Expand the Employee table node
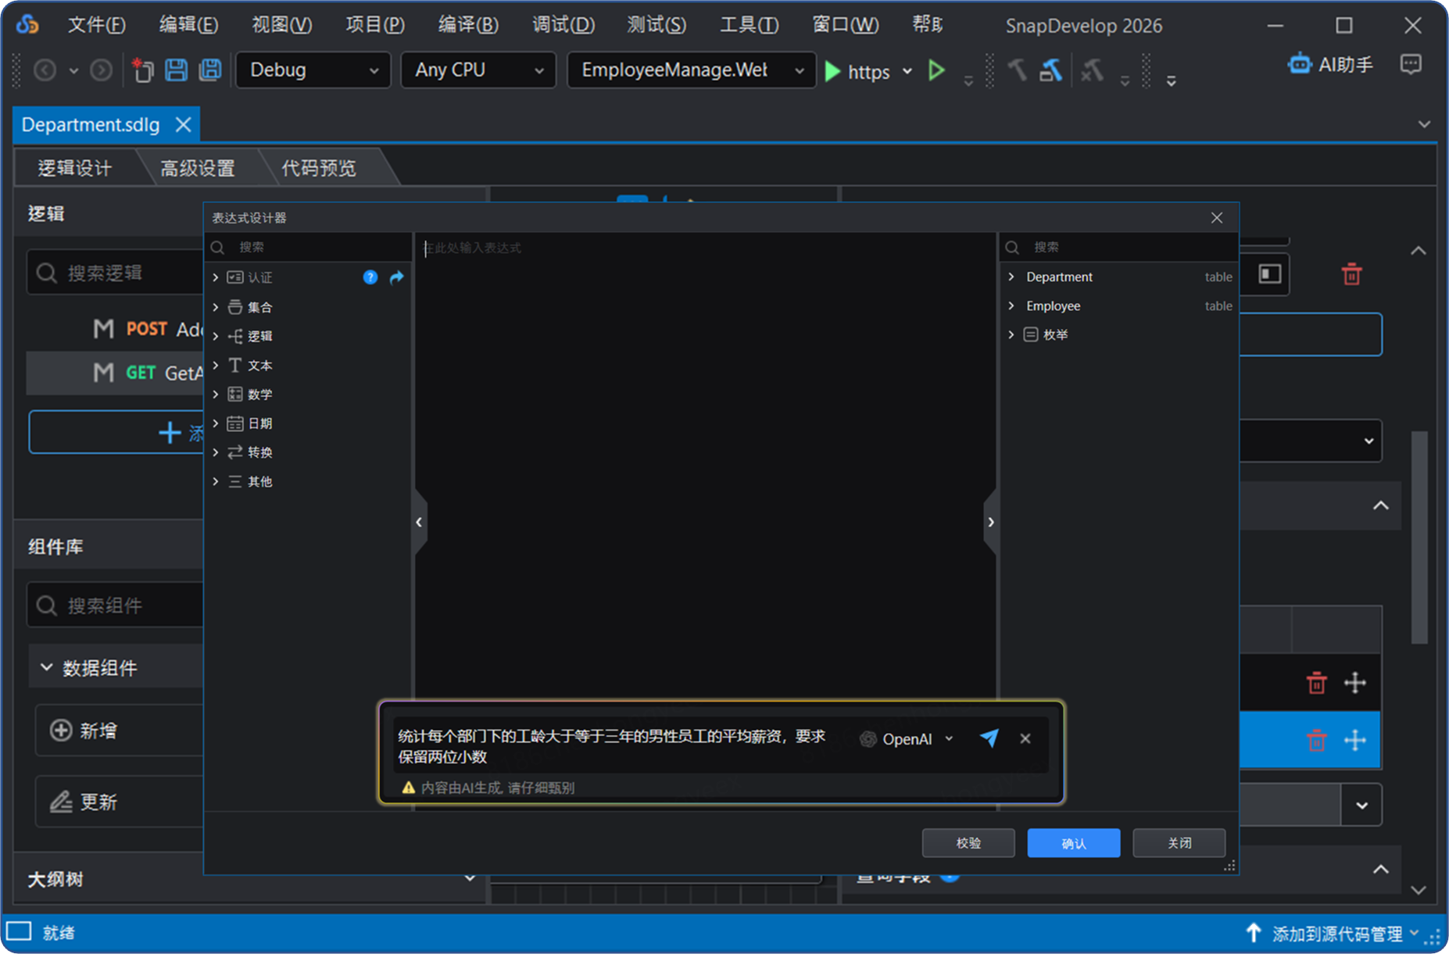1449x954 pixels. (1011, 305)
